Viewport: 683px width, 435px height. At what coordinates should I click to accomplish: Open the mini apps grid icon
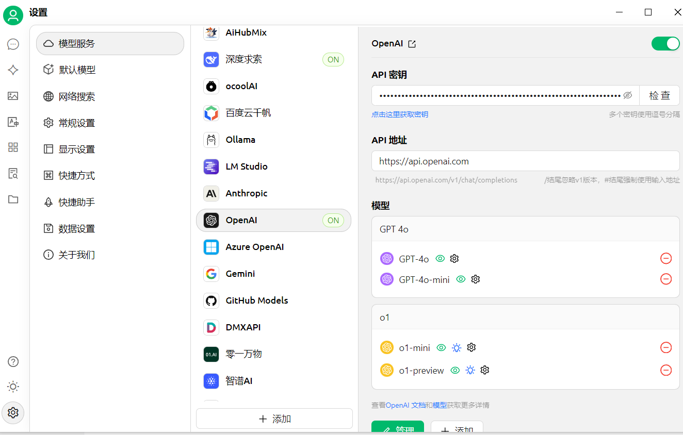(x=13, y=147)
